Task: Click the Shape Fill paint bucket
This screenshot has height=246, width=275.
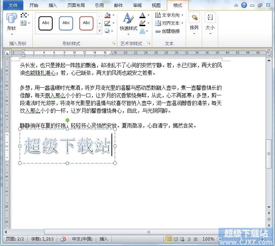Action: [107, 15]
